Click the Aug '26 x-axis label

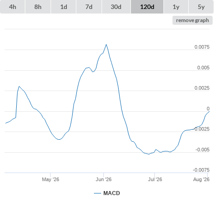[x=201, y=179]
